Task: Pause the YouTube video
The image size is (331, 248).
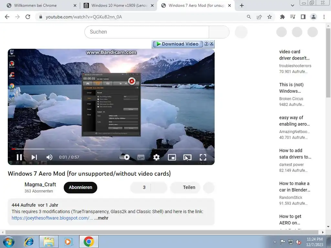Action: 19,157
